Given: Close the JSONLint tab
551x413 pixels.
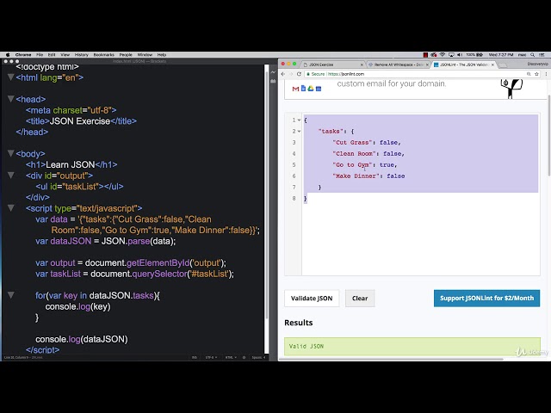Looking at the screenshot, I should (x=492, y=65).
